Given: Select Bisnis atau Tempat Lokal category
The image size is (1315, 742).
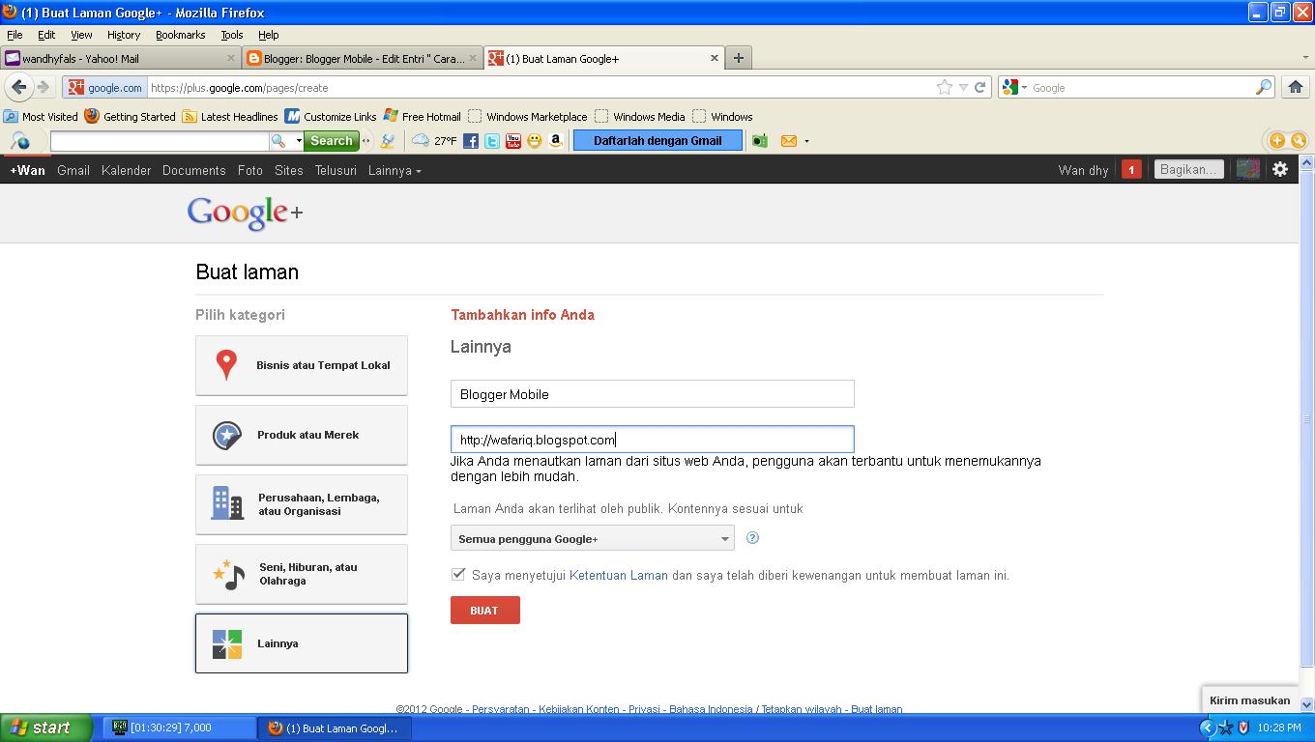Looking at the screenshot, I should (302, 365).
